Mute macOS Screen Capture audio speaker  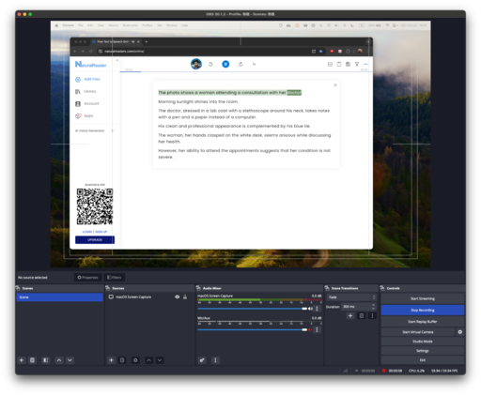click(x=310, y=309)
